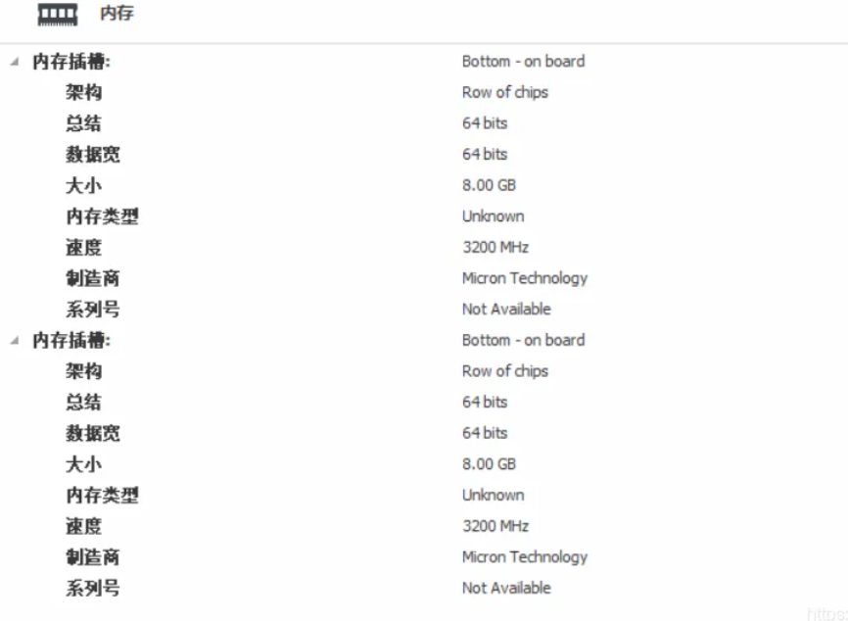Viewport: 848px width, 621px height.
Task: Click second slot's "Micron Technology" value
Action: (524, 557)
